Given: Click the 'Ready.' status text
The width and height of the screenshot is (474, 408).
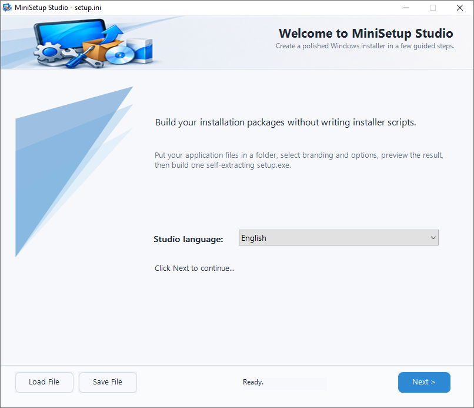Looking at the screenshot, I should click(253, 382).
